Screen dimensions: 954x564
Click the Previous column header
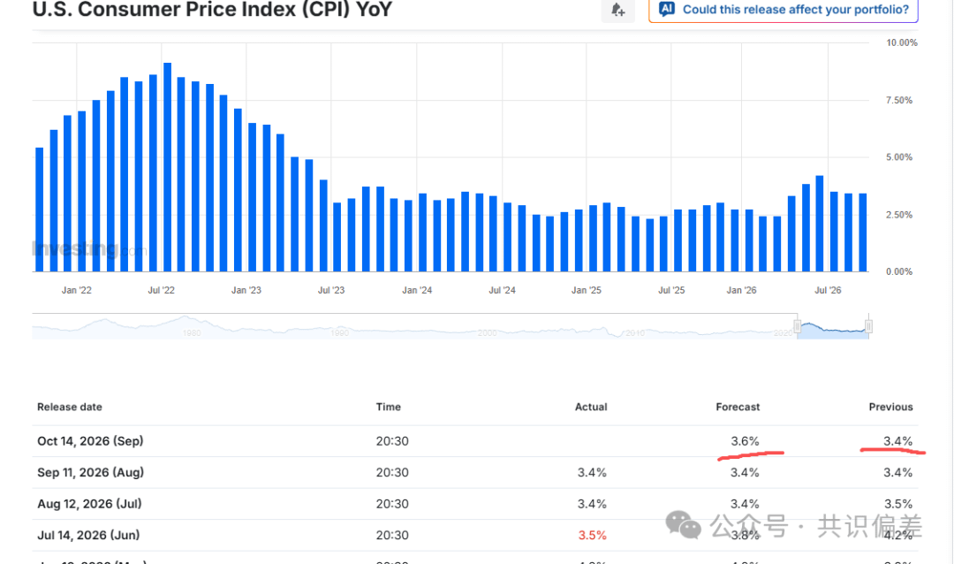890,407
